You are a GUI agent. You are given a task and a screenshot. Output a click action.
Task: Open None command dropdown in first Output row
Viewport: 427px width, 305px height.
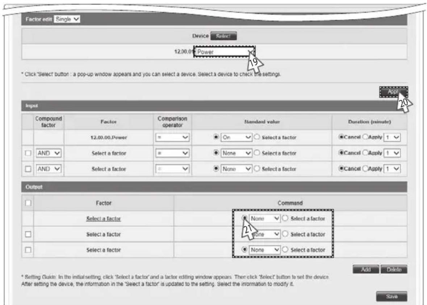(265, 218)
